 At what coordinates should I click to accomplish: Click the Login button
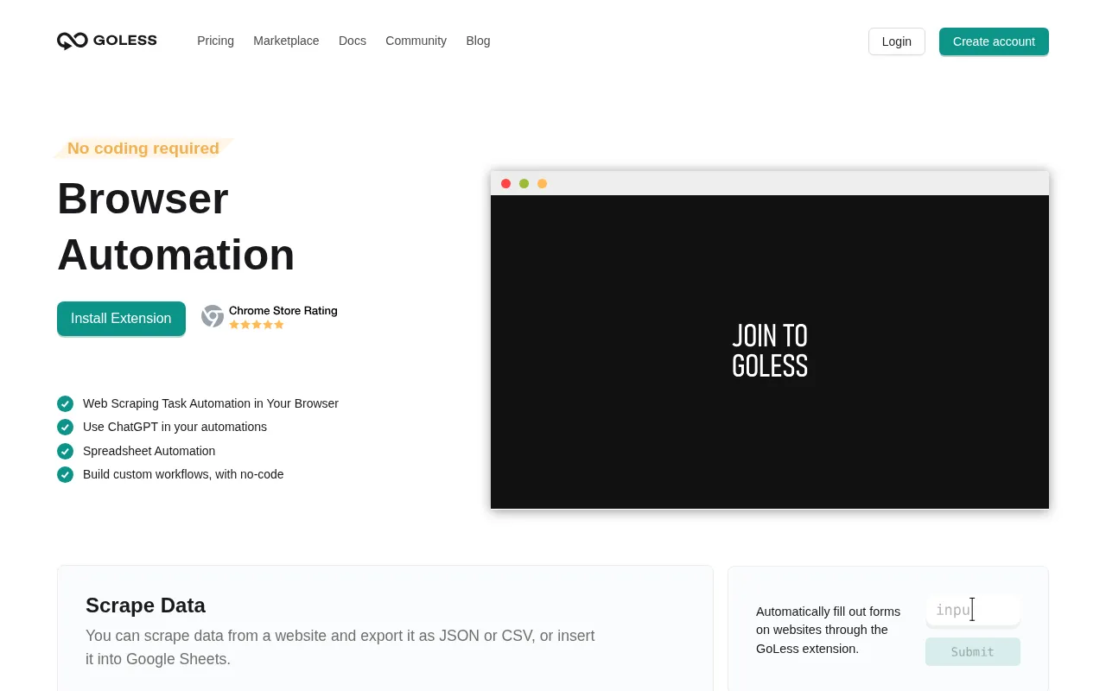click(x=897, y=41)
